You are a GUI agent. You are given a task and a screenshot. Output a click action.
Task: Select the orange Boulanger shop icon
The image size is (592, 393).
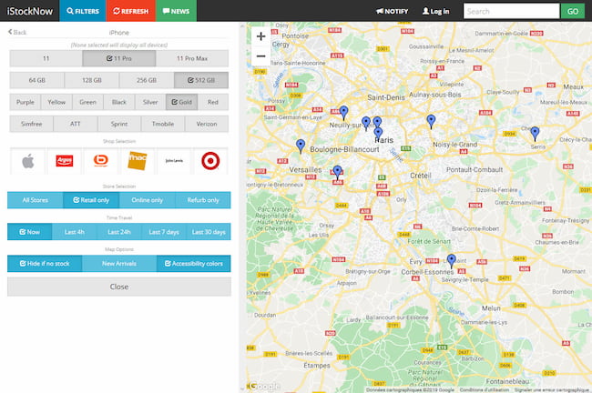[x=101, y=161]
